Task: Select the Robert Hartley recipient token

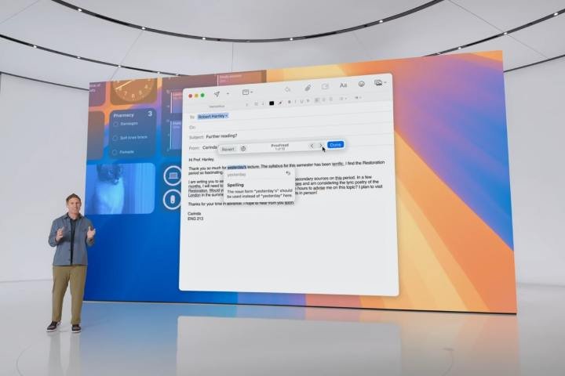Action: (213, 116)
